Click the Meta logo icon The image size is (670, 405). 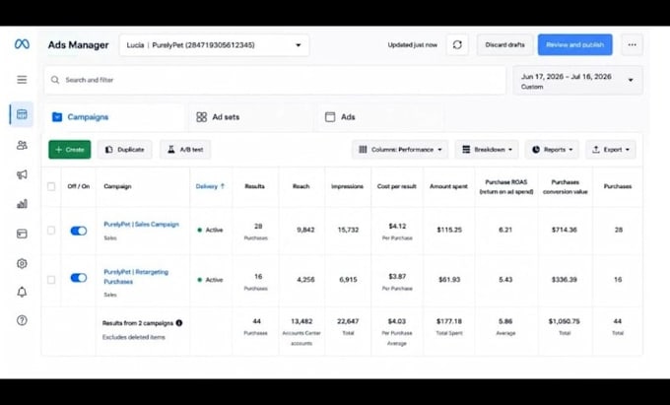tap(22, 44)
